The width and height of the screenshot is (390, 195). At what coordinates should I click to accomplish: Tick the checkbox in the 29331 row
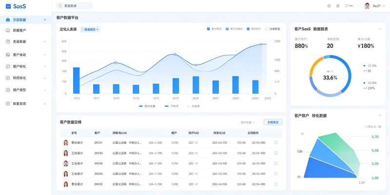coord(275,142)
